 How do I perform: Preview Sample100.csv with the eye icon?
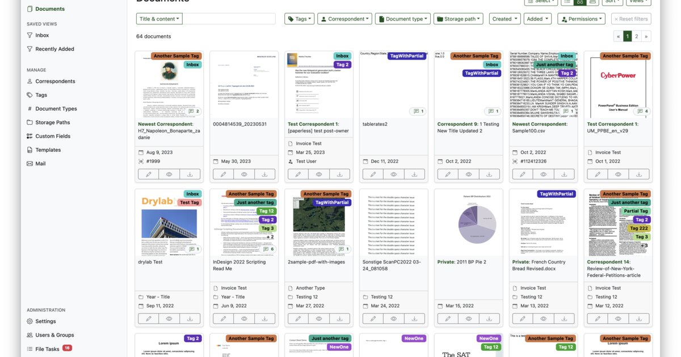pos(544,175)
